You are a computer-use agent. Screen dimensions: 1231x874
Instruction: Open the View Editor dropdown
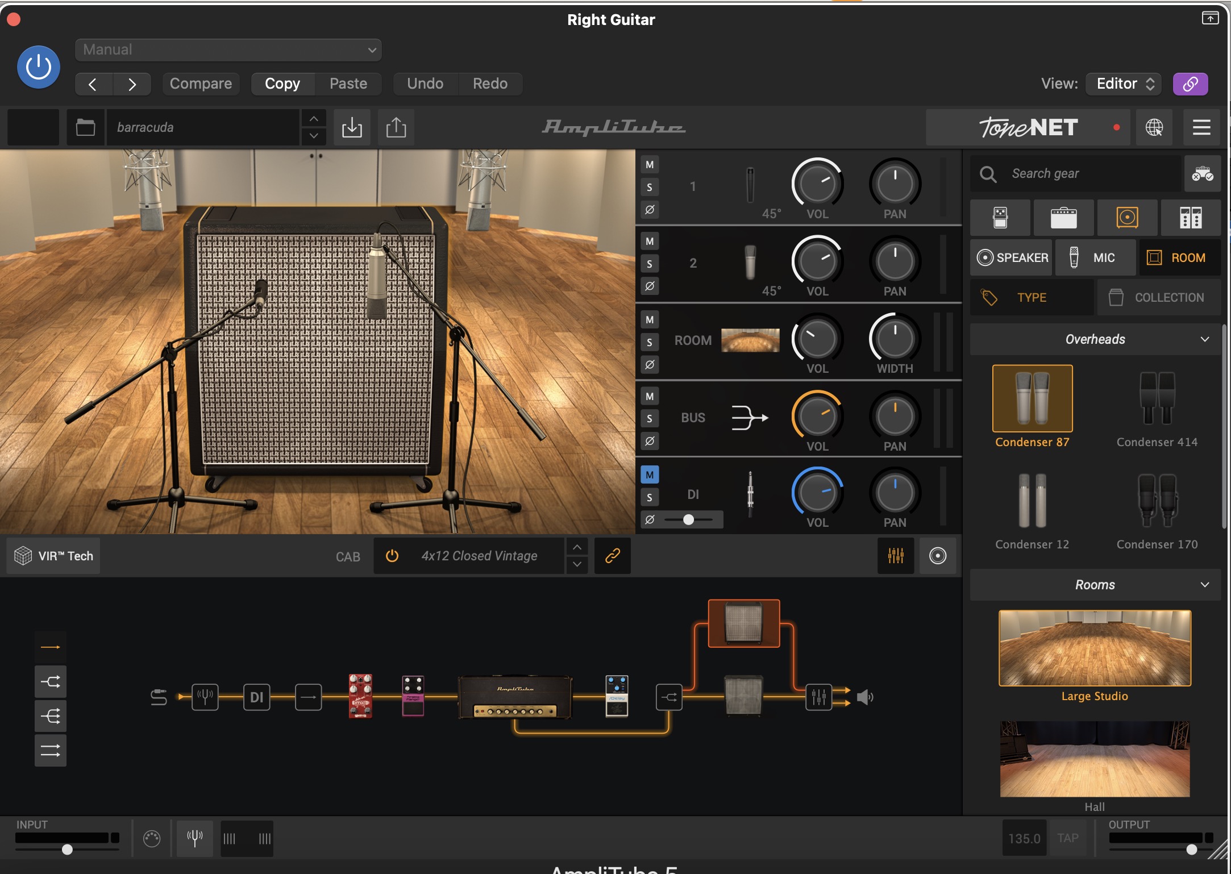click(1123, 84)
